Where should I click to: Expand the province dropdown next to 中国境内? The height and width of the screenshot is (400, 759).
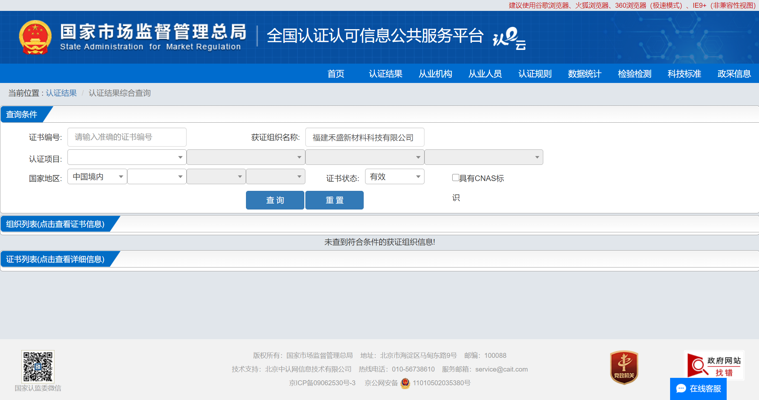[156, 176]
